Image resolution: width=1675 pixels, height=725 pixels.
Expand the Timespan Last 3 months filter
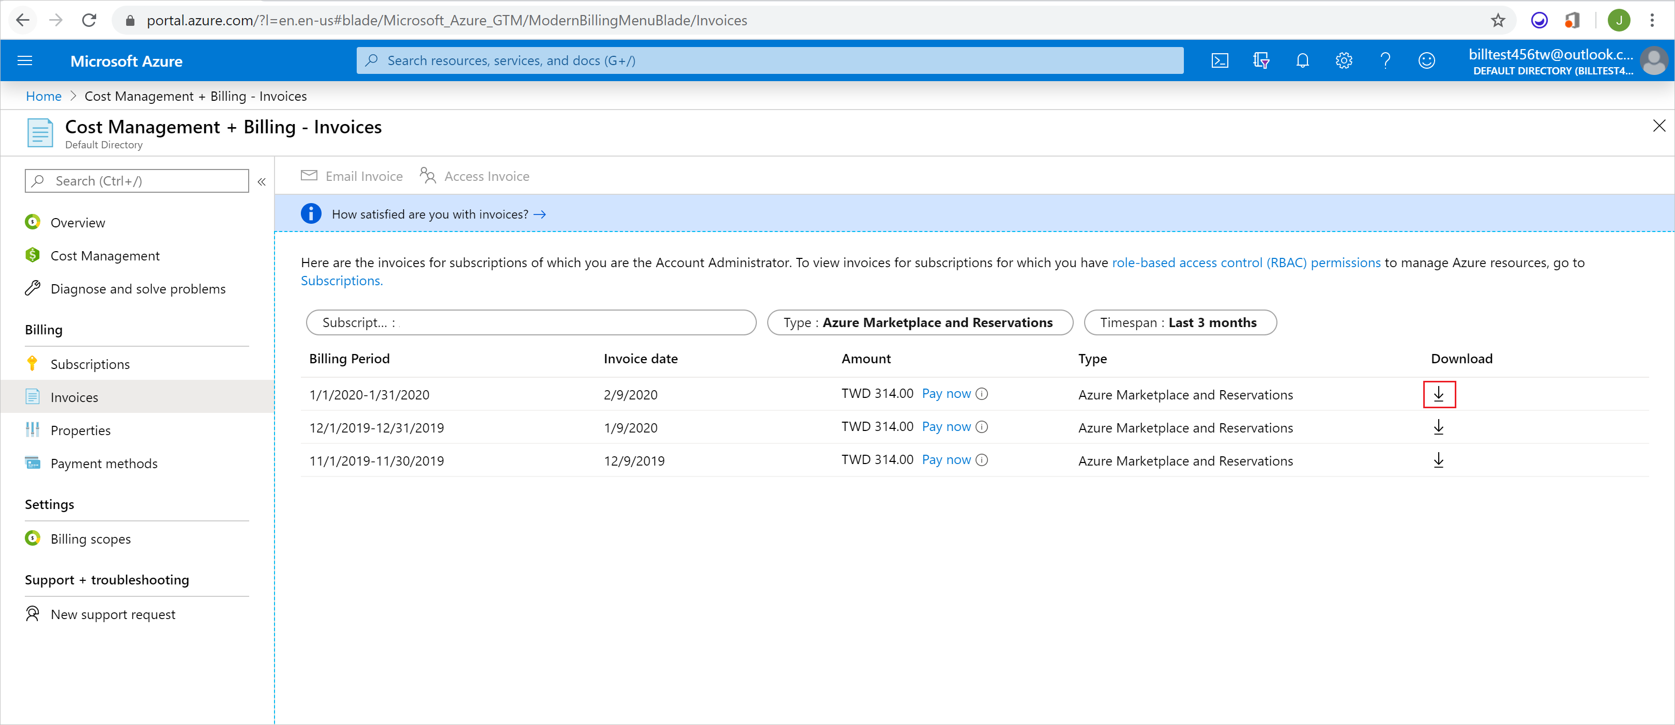[x=1179, y=322]
